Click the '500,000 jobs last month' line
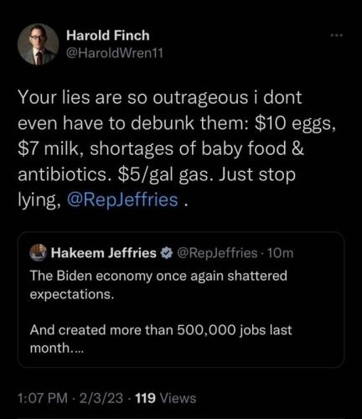Image resolution: width=362 pixels, height=419 pixels. [x=161, y=330]
